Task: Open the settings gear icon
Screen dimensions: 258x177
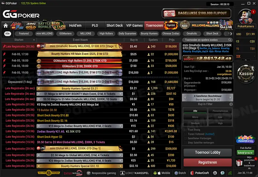Action: point(215,173)
